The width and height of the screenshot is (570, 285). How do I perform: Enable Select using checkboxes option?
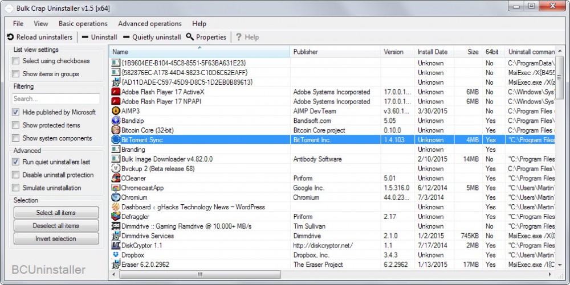pyautogui.click(x=16, y=61)
